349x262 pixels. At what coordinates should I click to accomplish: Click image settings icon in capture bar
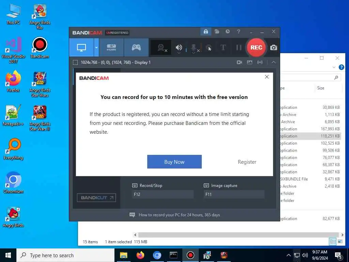coord(249,62)
